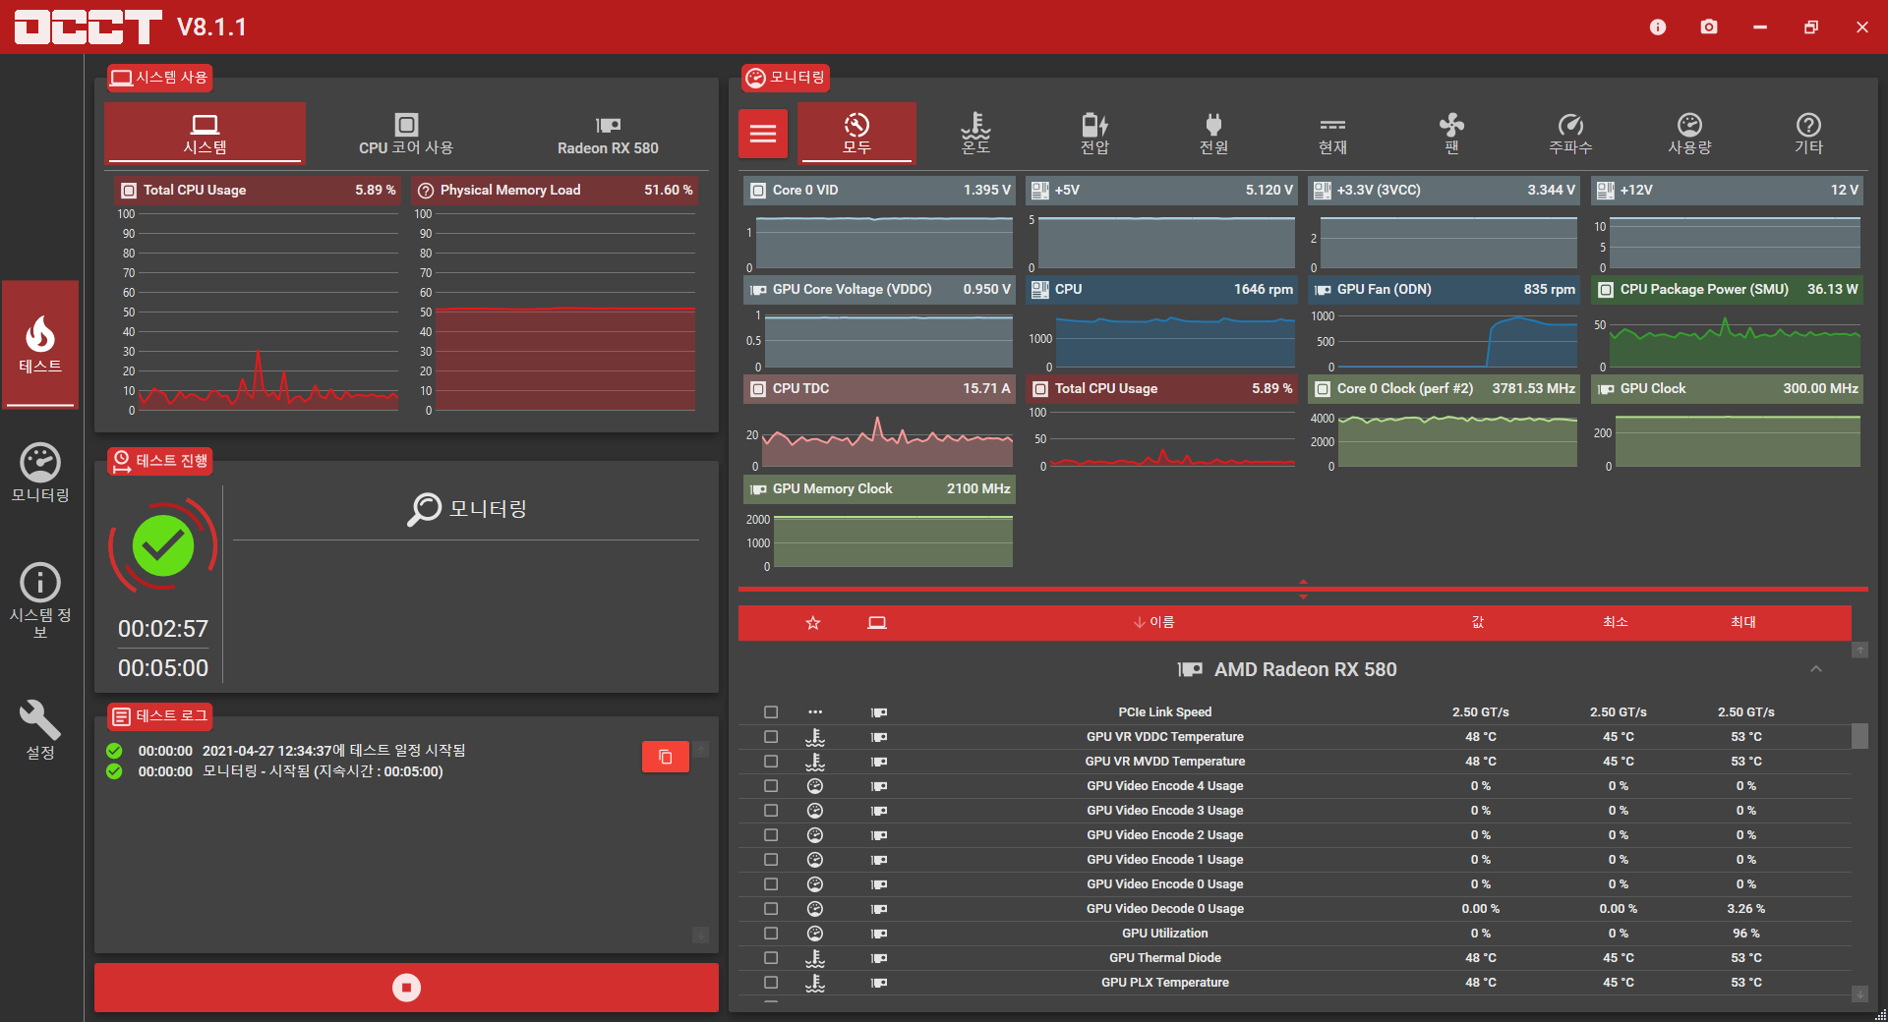Check GPU VR MVDD Temperature checkbox
Image resolution: width=1888 pixels, height=1022 pixels.
click(771, 762)
